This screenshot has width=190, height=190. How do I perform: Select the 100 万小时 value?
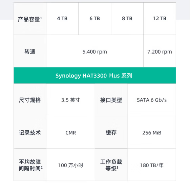click(71, 165)
